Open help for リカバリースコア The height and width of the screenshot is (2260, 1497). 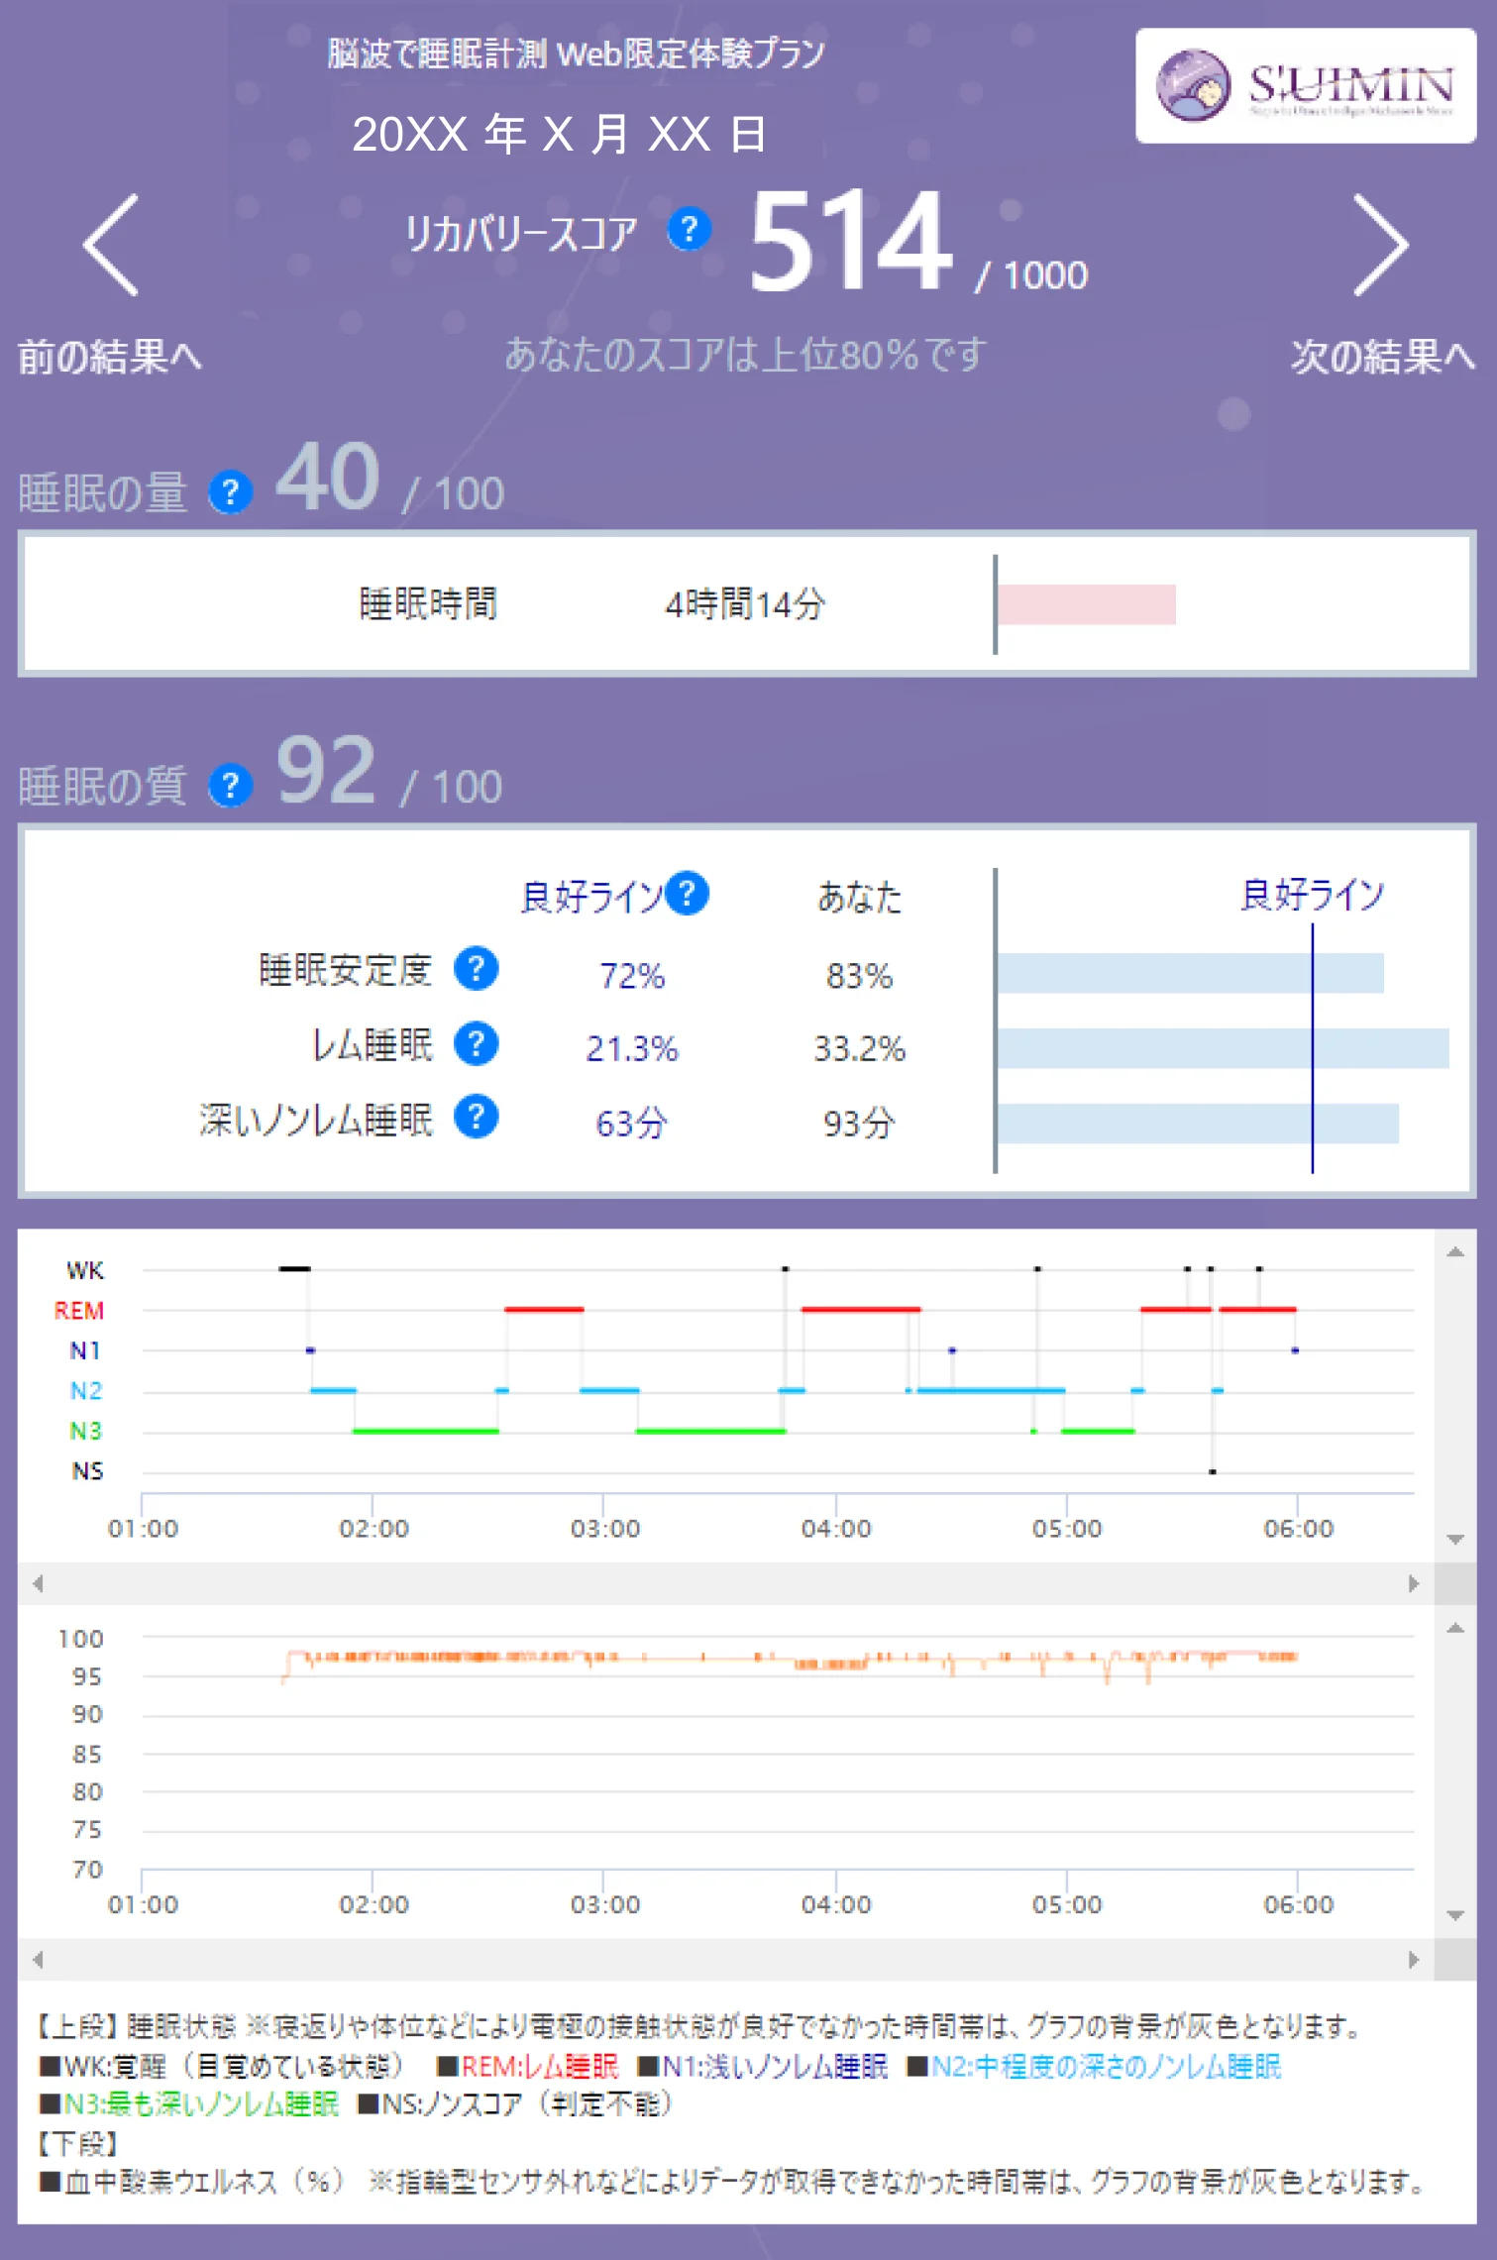(689, 230)
